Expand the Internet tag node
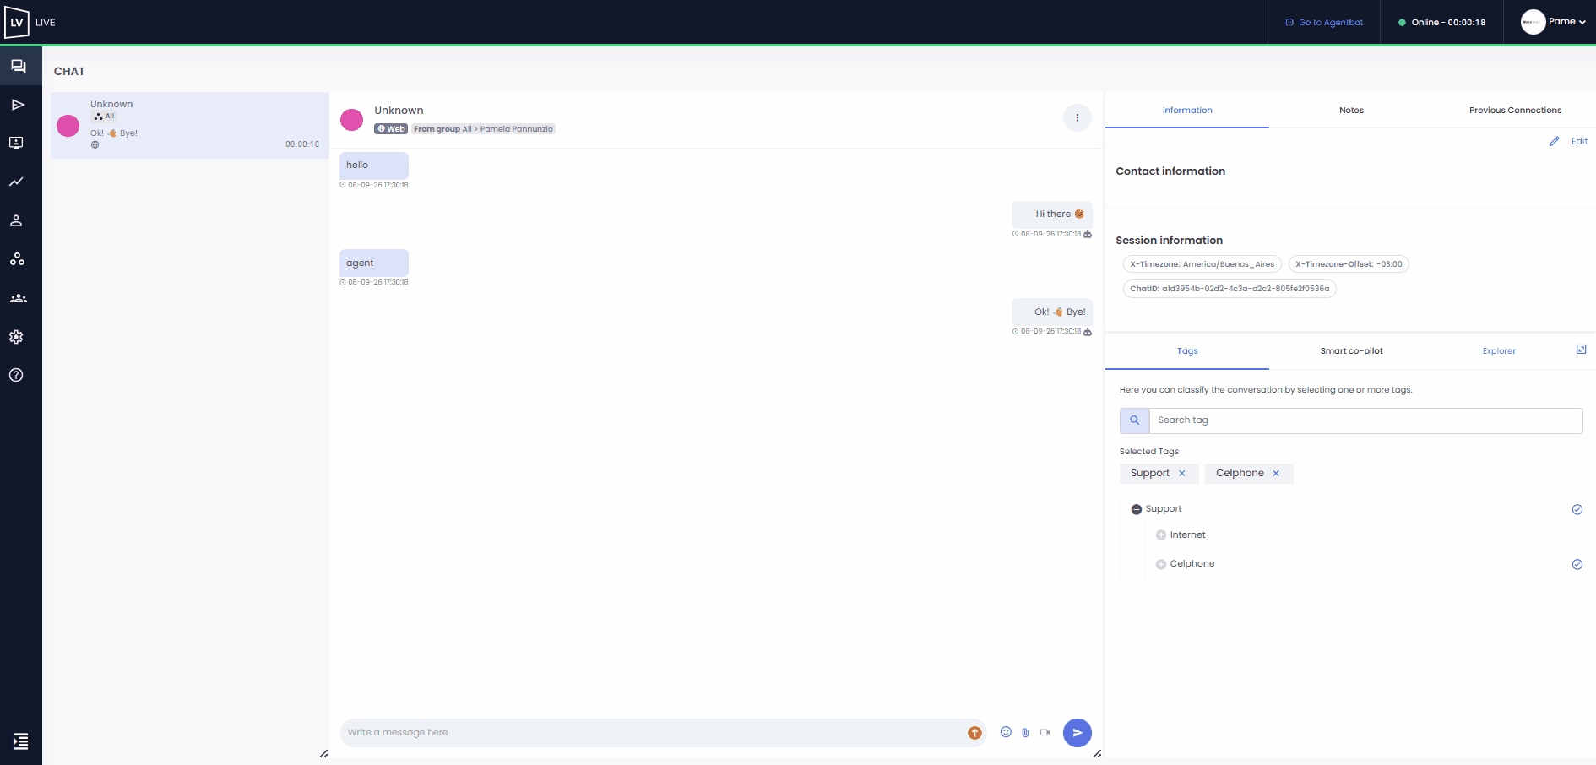Screen dimensions: 1596x765 (x=1161, y=535)
